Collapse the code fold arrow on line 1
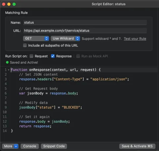This screenshot has height=151, width=159. tap(9, 70)
